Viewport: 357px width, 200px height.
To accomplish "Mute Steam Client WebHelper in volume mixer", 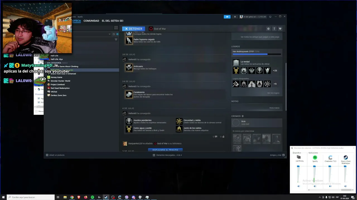I will 346,186.
